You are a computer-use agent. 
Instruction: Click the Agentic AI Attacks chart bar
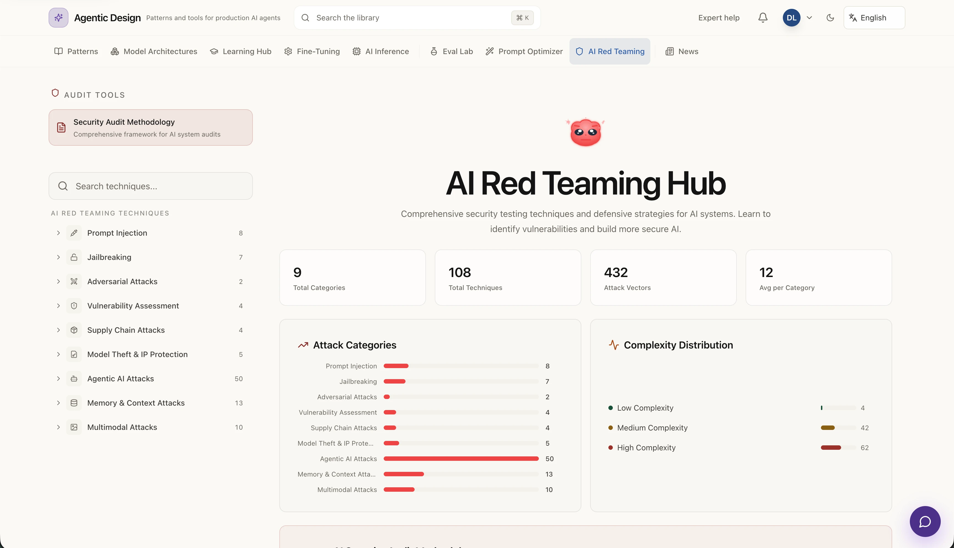click(x=461, y=459)
